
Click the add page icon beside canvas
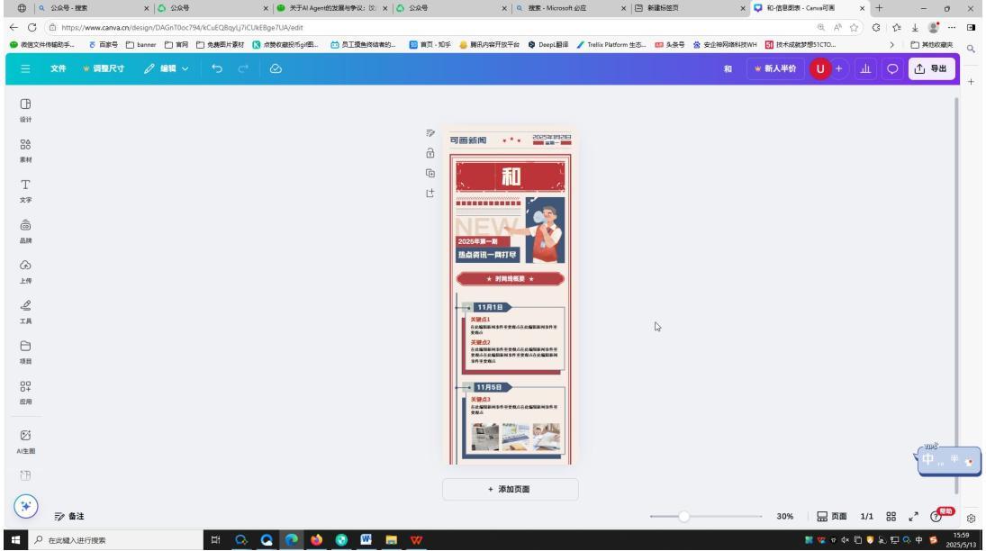coord(430,193)
